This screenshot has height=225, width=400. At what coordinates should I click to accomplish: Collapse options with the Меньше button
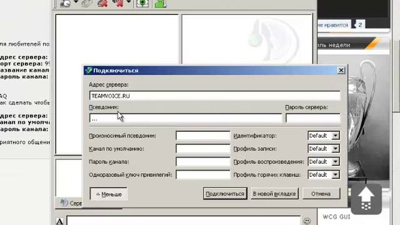click(x=108, y=194)
